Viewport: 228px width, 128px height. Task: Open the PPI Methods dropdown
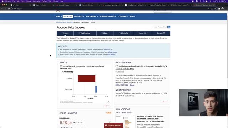coord(124,33)
